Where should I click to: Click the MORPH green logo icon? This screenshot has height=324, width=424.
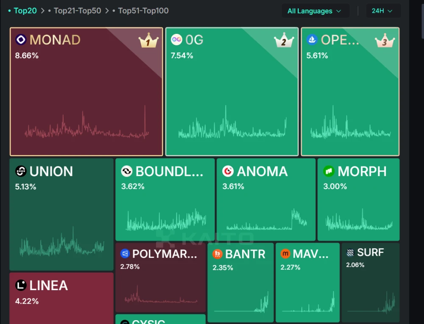tap(329, 171)
